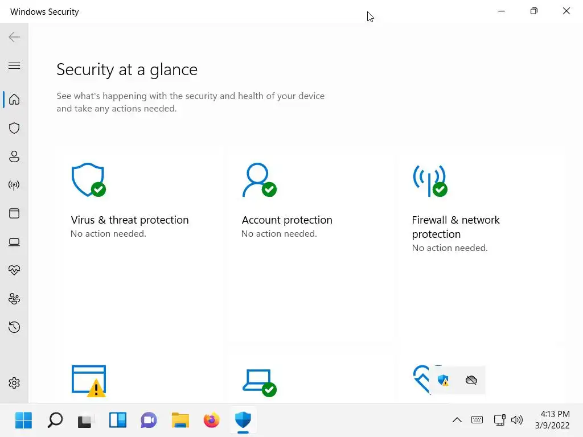Select the Home icon in sidebar

pyautogui.click(x=14, y=99)
